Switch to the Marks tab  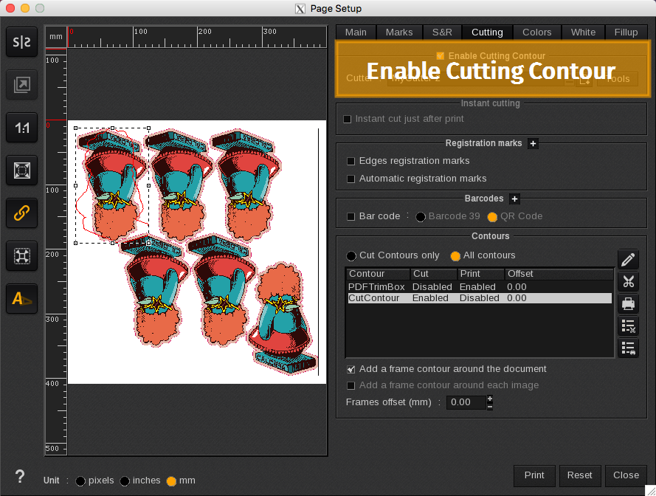(399, 32)
